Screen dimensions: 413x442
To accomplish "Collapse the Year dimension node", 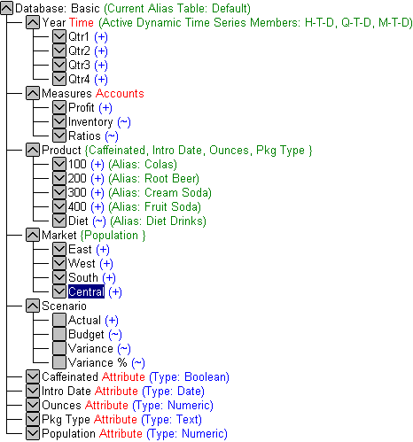I will (33, 22).
